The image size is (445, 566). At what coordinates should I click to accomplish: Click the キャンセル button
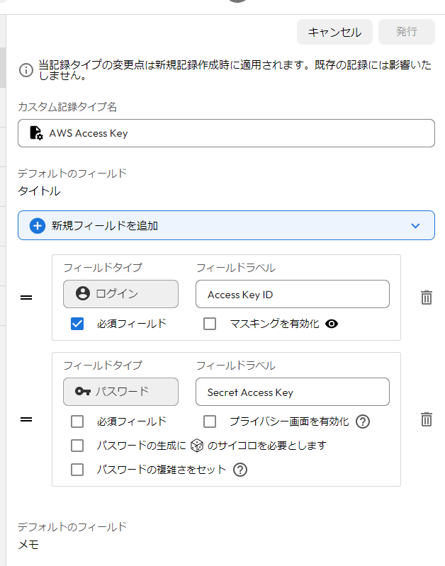click(x=334, y=32)
